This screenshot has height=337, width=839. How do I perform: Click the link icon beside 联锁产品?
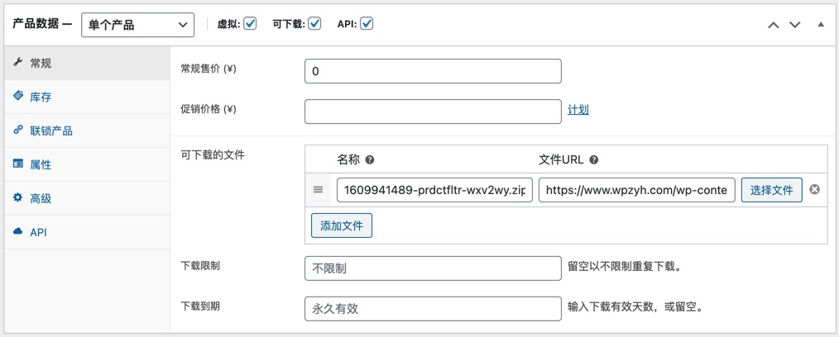(x=17, y=130)
